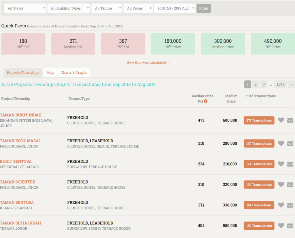295x238 pixels.
Task: Switch to the Map tab
Action: coord(50,73)
